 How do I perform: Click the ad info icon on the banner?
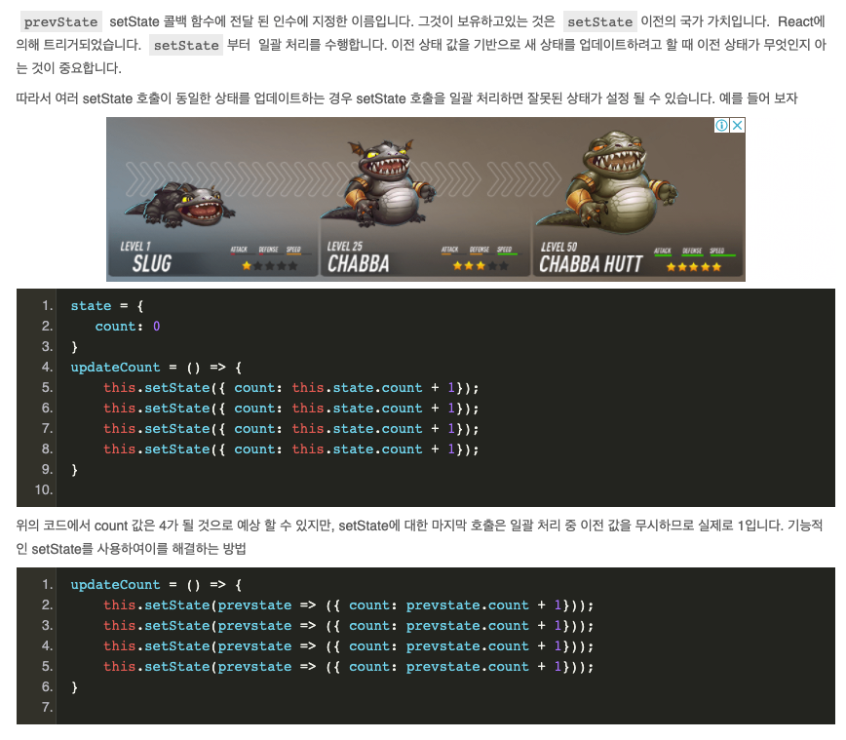pyautogui.click(x=721, y=125)
